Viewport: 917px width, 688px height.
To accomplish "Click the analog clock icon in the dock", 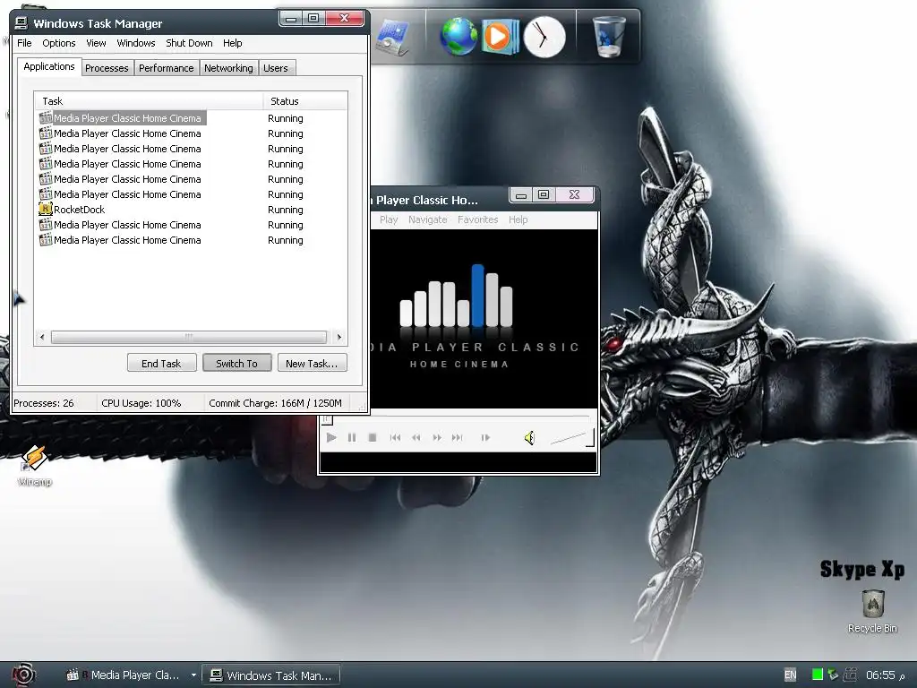I will 544,37.
